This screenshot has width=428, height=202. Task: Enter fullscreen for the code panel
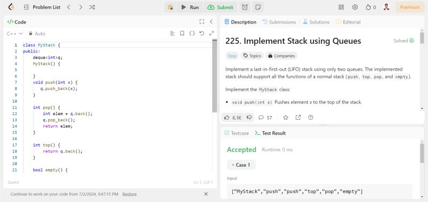click(202, 22)
